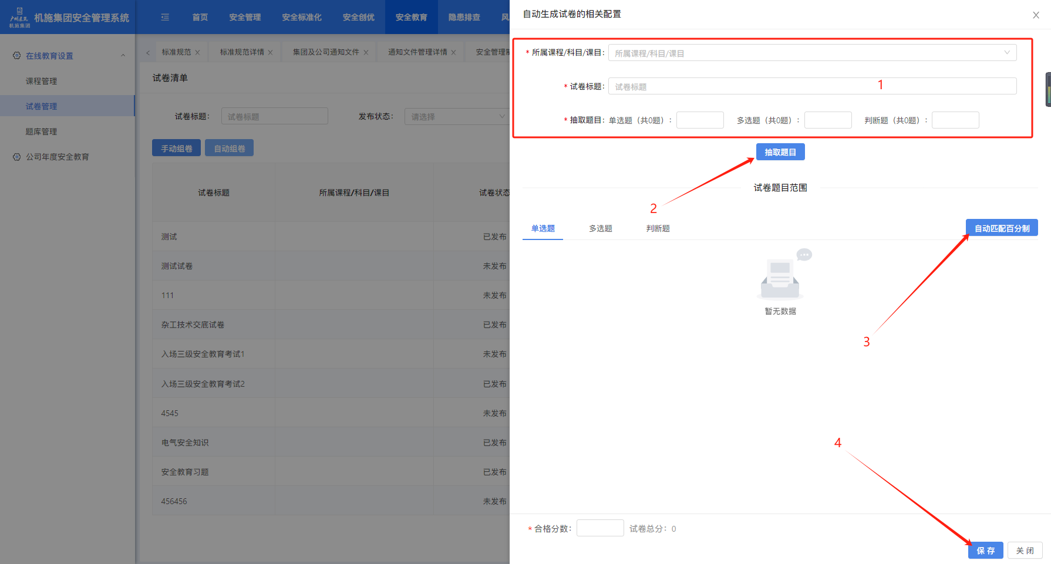Viewport: 1051px width, 564px height.
Task: Close the 标准规范详情 tab
Action: click(270, 52)
